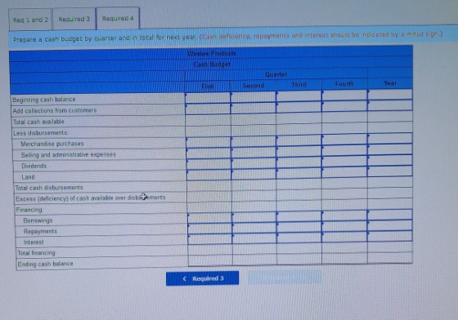Click Dividends Year cell
This screenshot has width=458, height=320.
click(390, 160)
